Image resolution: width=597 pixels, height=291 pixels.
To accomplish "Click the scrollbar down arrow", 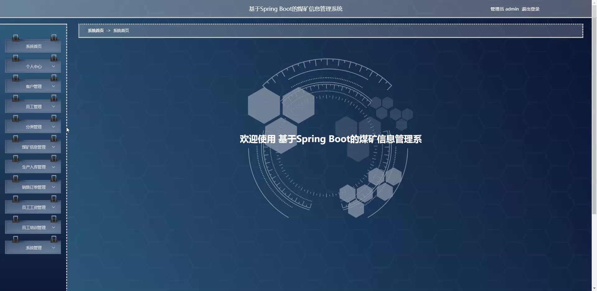I will click(594, 288).
